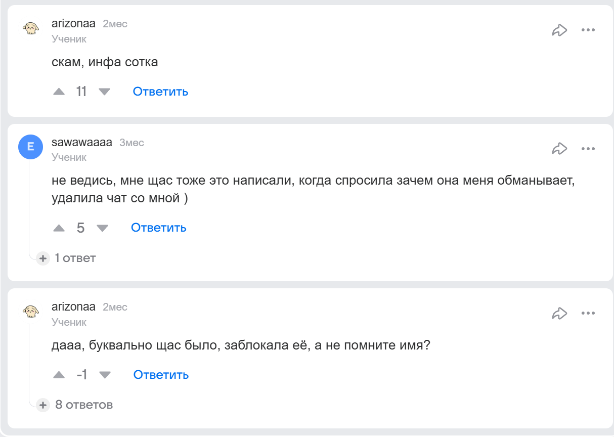Open the three-dot menu on the last comment
Viewport: 614px width, 437px height.
(588, 313)
